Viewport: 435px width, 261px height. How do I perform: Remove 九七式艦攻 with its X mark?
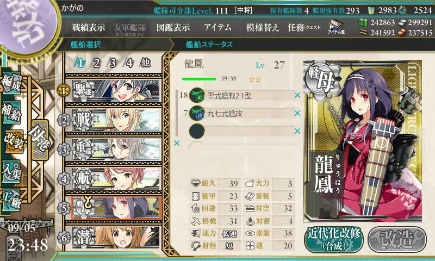pos(297,113)
